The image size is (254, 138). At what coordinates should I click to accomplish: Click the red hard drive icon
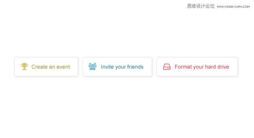(167, 67)
